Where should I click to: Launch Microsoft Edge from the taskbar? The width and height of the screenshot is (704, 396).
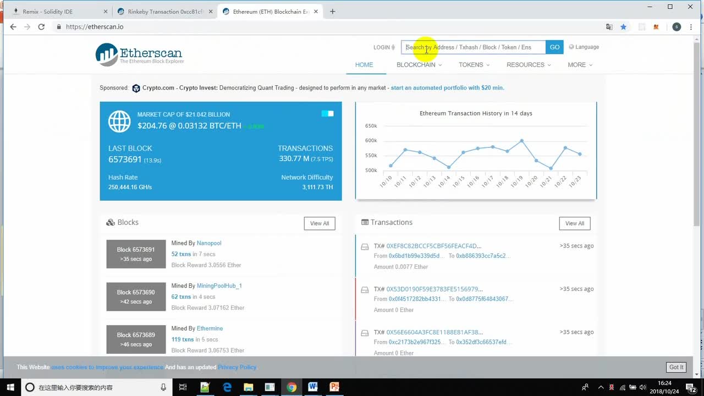coord(227,387)
